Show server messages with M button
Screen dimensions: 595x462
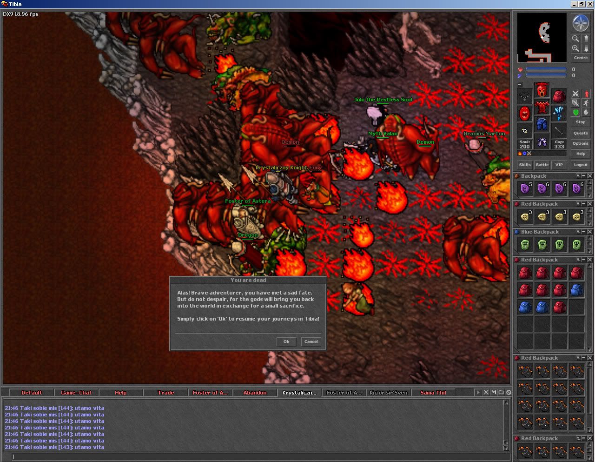(x=494, y=392)
